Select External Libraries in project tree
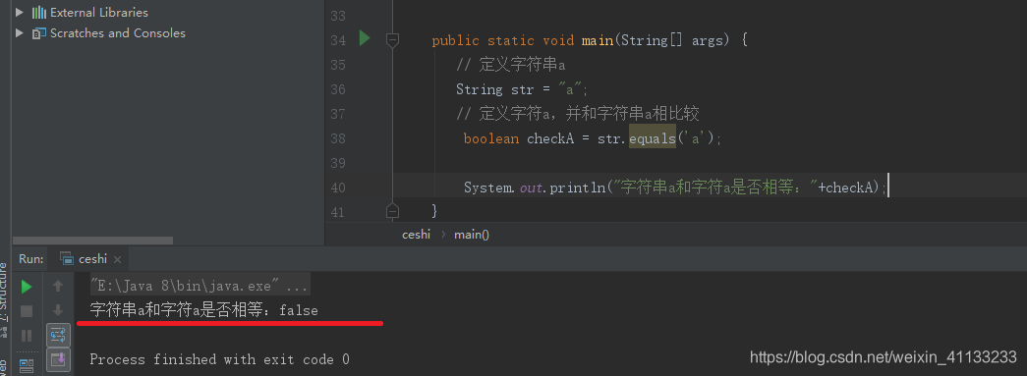The image size is (1027, 376). pos(99,13)
